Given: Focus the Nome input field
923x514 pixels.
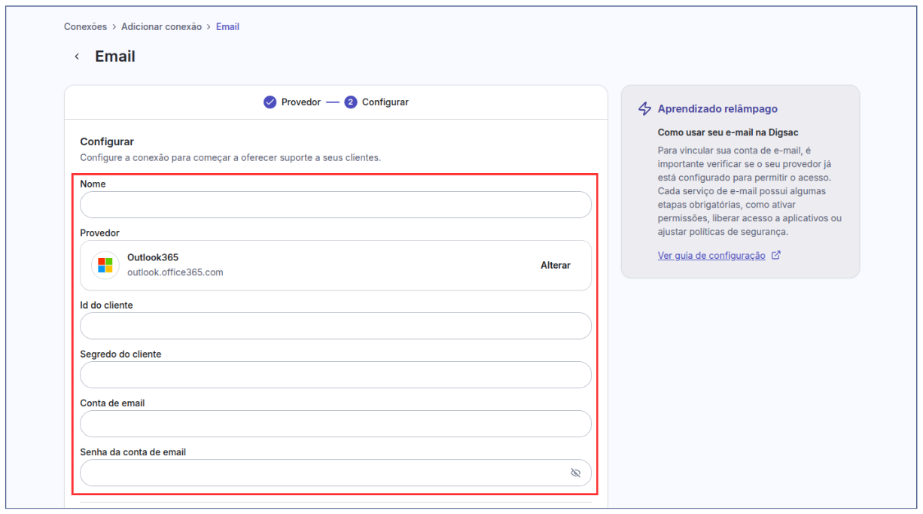Looking at the screenshot, I should [335, 205].
